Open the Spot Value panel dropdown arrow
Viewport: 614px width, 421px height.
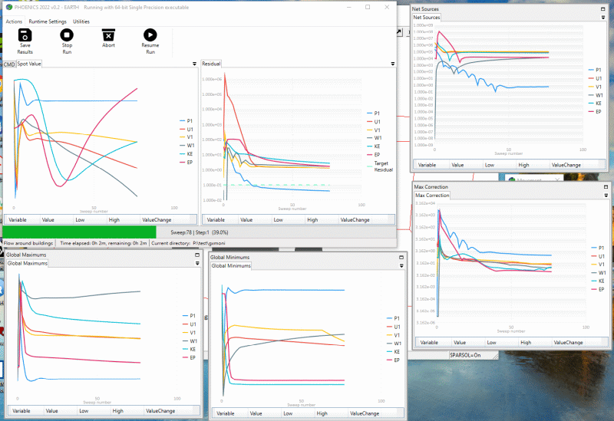[x=193, y=64]
